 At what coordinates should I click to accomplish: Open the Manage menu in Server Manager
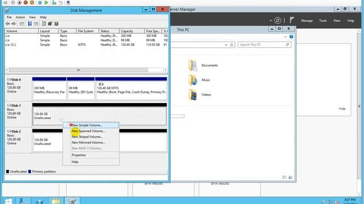(x=307, y=20)
